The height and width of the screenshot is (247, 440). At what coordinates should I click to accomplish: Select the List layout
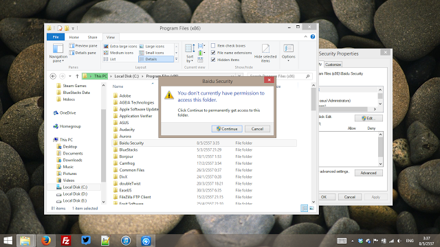click(109, 59)
